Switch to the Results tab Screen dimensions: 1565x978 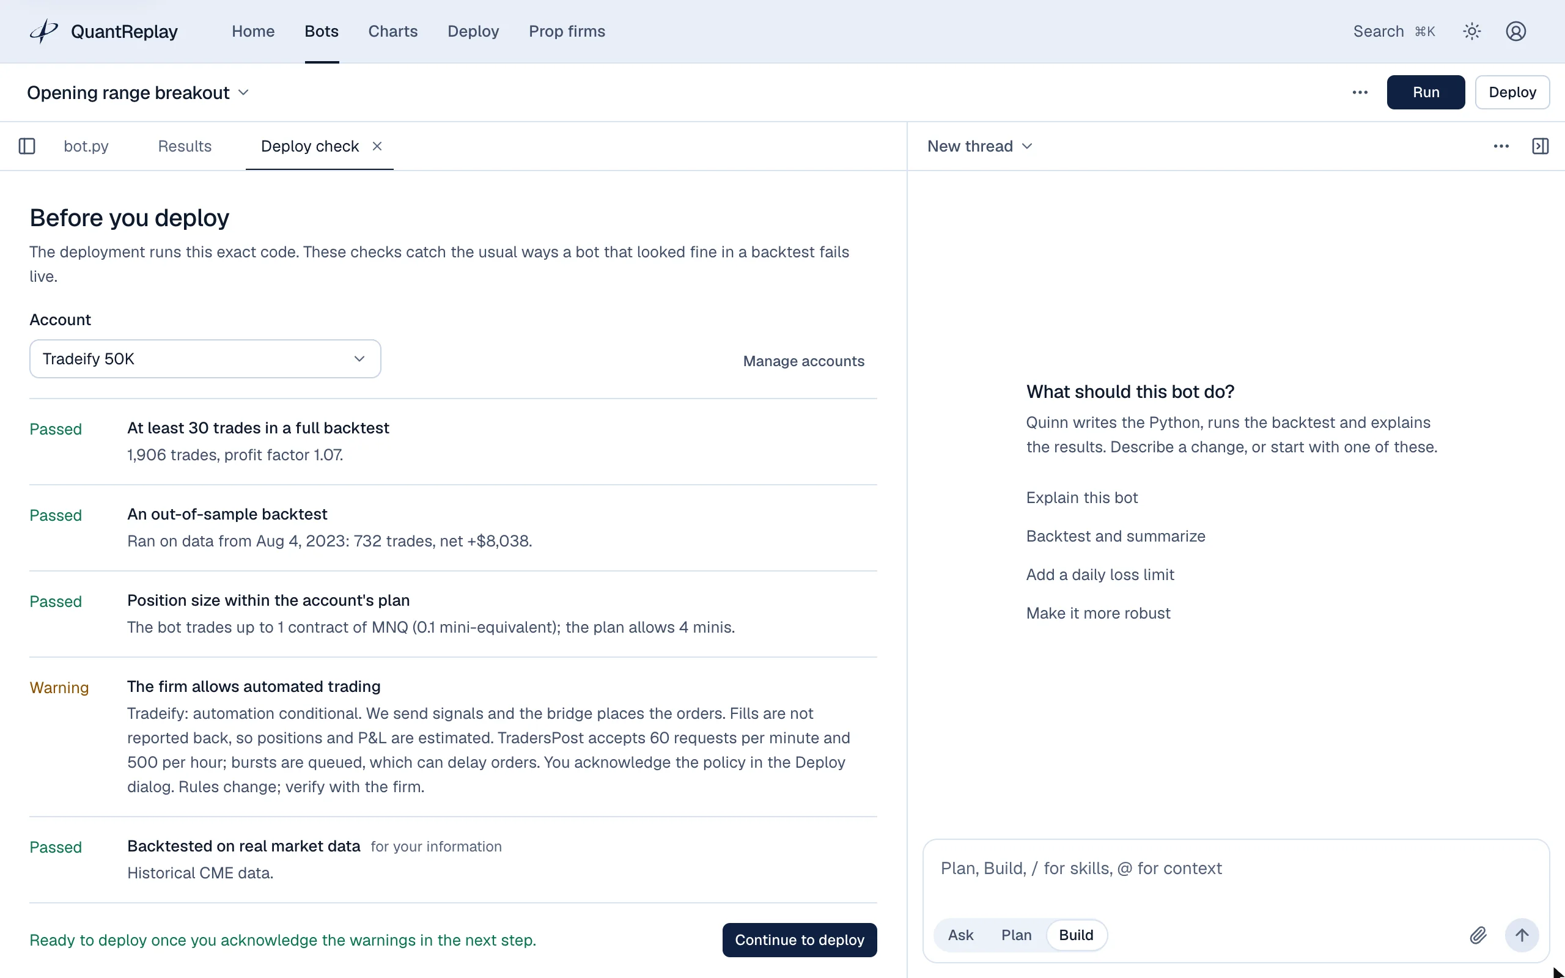[x=184, y=146]
